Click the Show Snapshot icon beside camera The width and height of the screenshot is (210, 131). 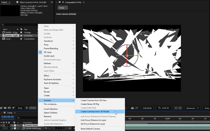tap(137, 108)
